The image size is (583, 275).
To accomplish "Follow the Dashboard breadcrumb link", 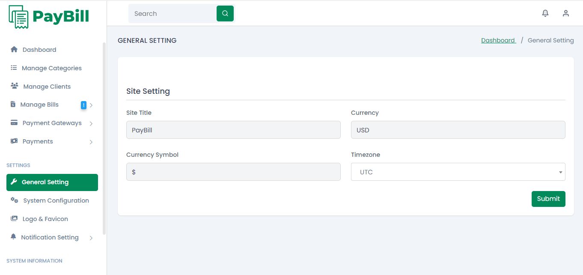I will [498, 40].
